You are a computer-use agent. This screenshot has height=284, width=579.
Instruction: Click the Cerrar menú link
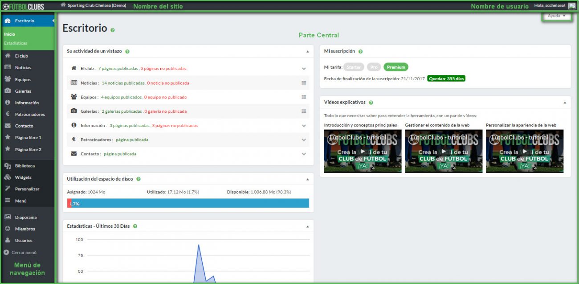[24, 252]
